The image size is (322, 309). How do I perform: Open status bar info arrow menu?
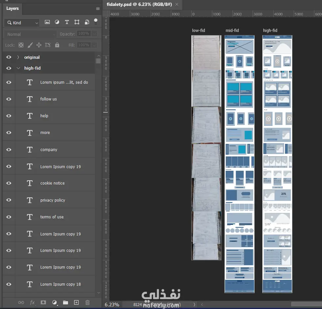(194, 305)
